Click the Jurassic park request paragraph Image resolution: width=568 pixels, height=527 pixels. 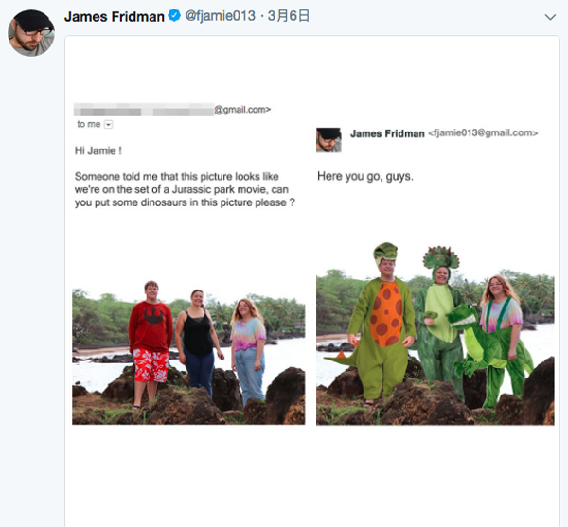point(185,188)
